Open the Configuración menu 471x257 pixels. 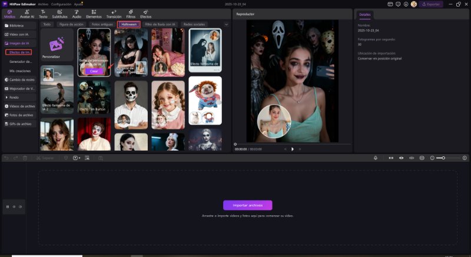pos(61,4)
